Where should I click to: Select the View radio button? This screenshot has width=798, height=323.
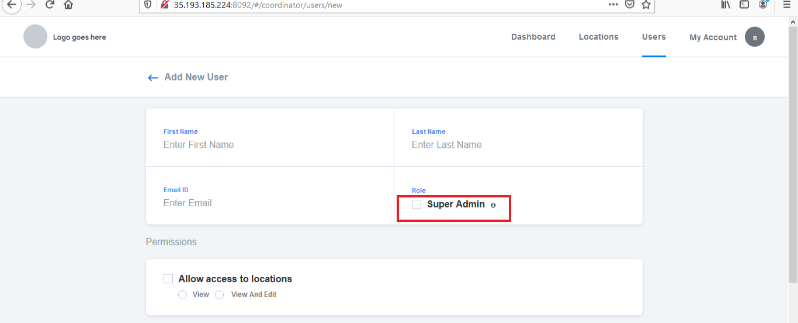tap(182, 295)
